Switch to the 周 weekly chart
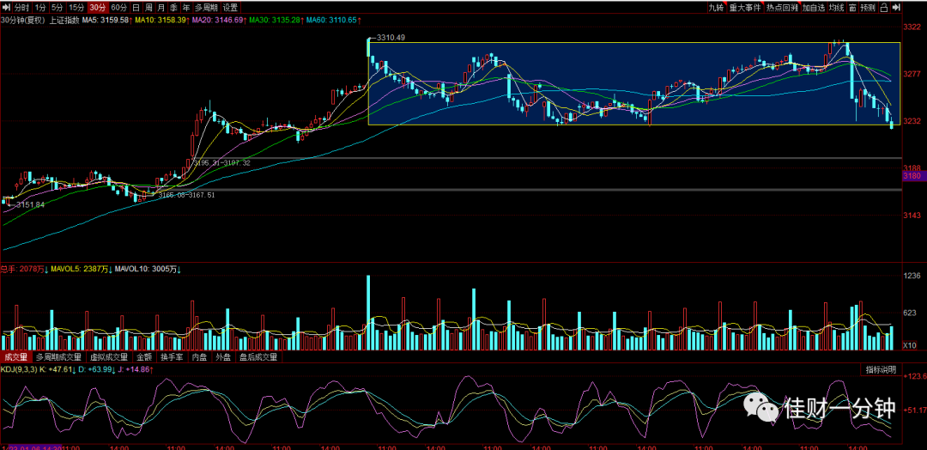This screenshot has height=450, width=927. 148,8
